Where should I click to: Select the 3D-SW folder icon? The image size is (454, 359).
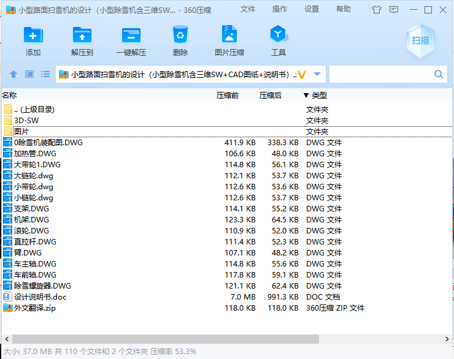pos(8,120)
